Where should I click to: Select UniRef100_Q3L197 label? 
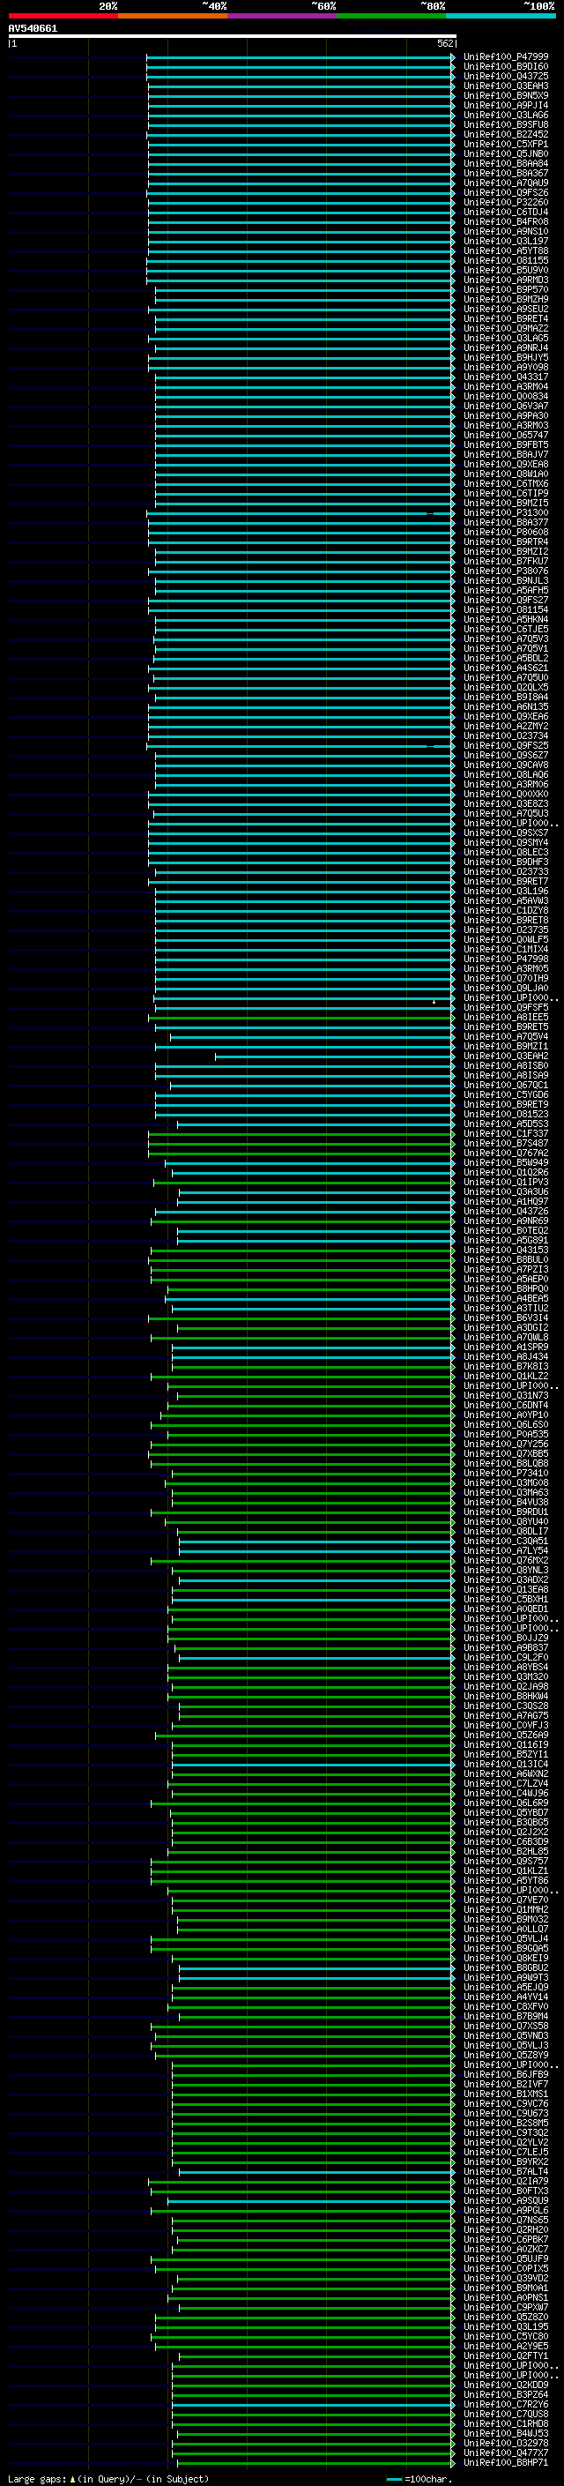[x=506, y=242]
